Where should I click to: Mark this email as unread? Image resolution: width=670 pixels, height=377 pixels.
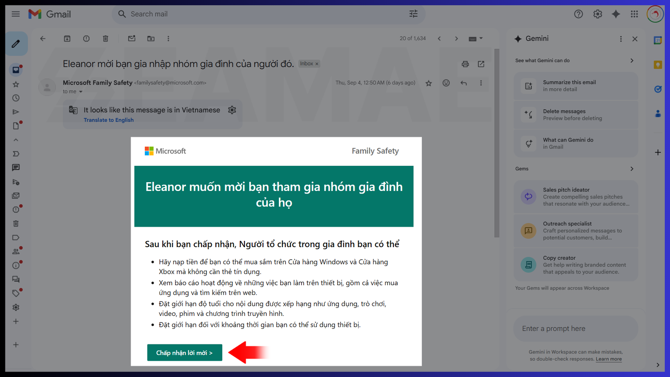[x=131, y=39]
